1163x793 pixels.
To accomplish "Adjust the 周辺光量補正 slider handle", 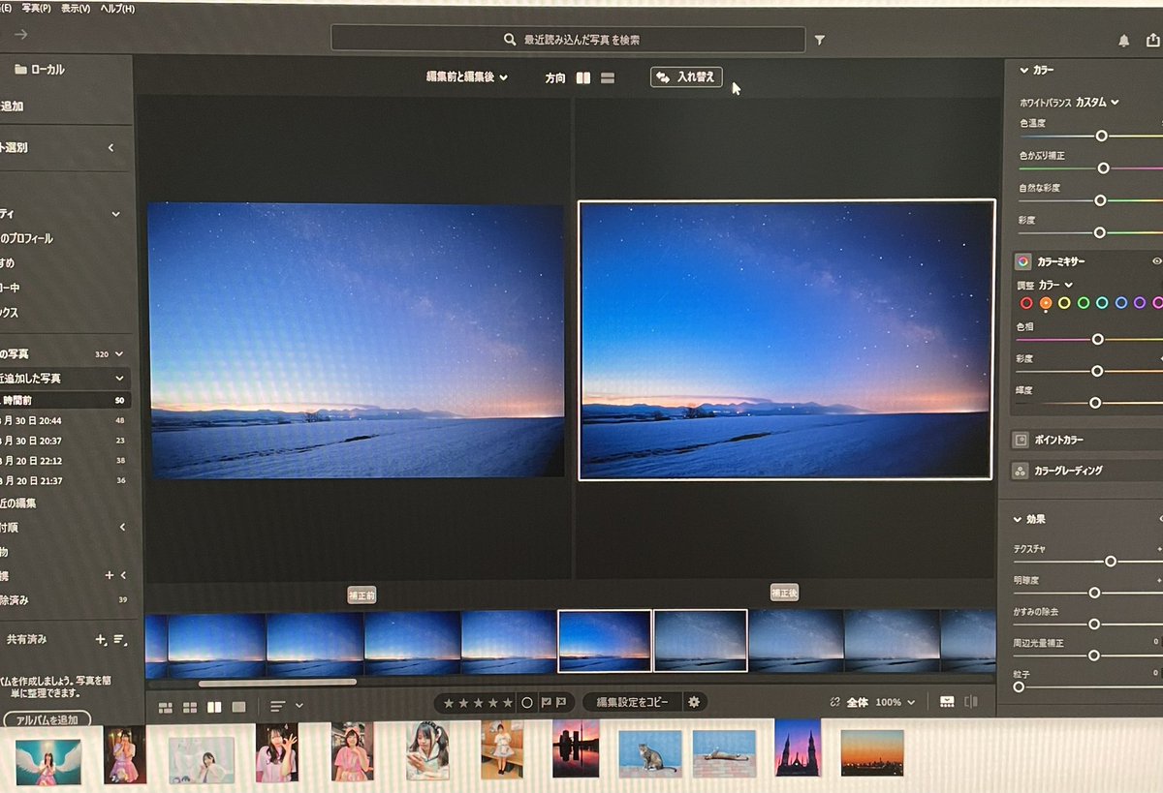I will [1094, 656].
